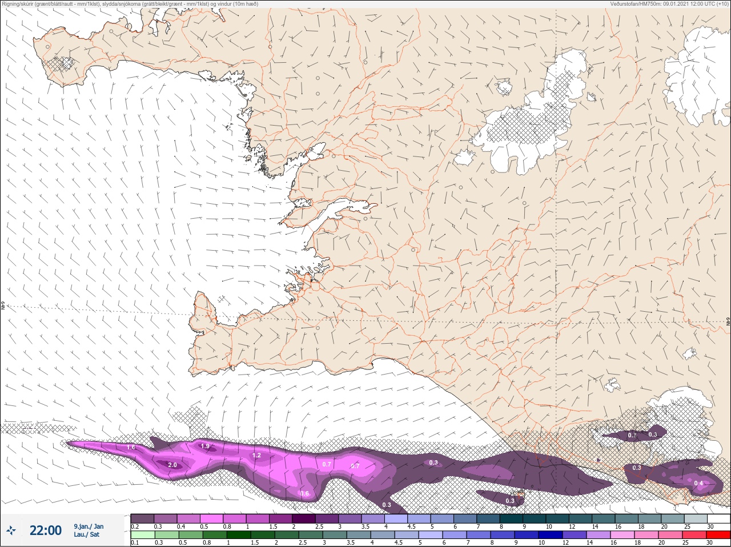Select the pale mint first swatch, bottom legend row

point(142,535)
